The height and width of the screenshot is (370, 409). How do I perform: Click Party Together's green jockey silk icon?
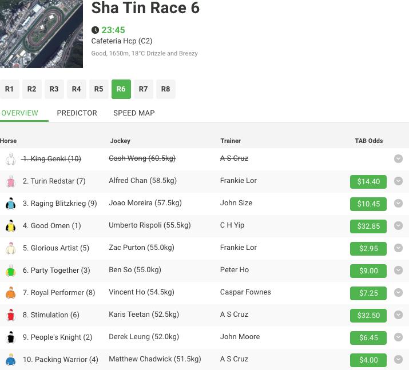[10, 271]
